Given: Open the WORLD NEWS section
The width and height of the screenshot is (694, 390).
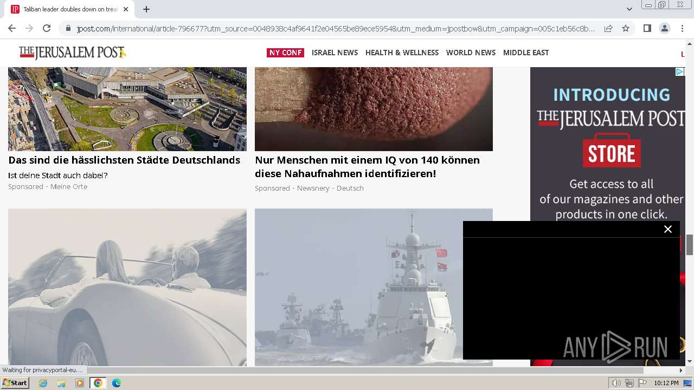Looking at the screenshot, I should (471, 53).
